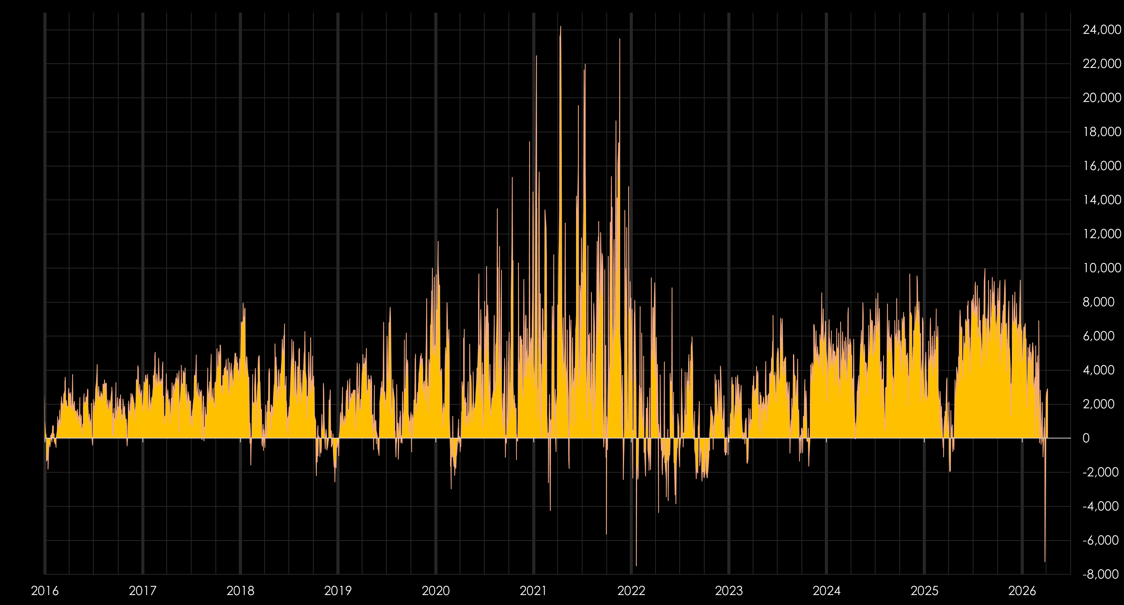Click the 10,000 y-axis value label
Screen dimensions: 1124x605
pos(1101,268)
